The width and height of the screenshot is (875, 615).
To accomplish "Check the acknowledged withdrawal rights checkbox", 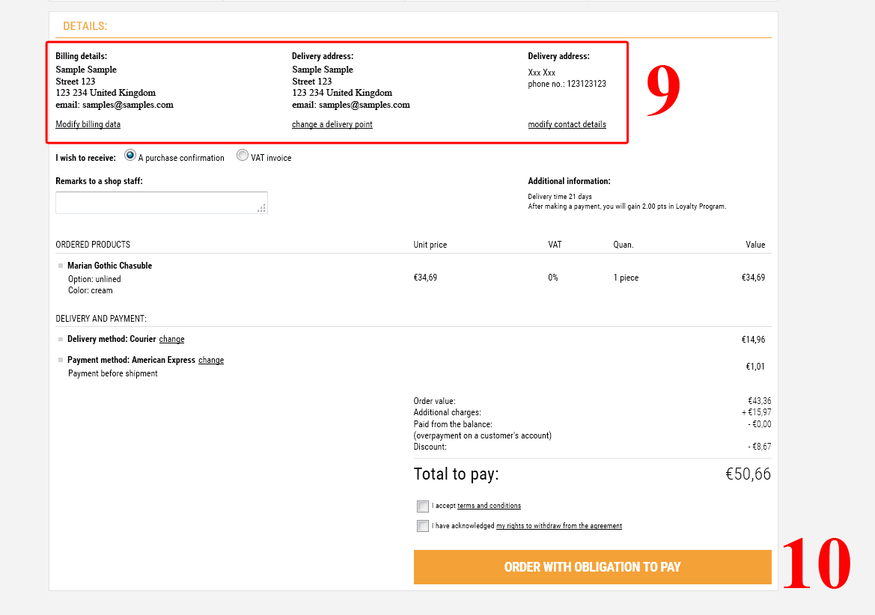I will pyautogui.click(x=423, y=526).
